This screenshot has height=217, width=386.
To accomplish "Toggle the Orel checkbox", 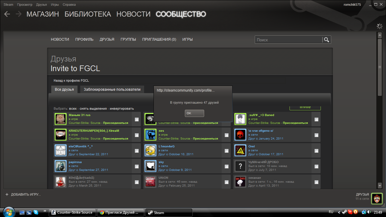I will pyautogui.click(x=316, y=151).
